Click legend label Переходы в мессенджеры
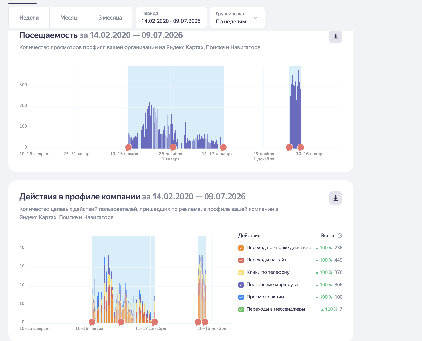422x341 pixels. tap(276, 309)
